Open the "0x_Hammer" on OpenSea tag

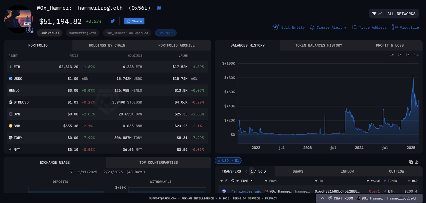[127, 33]
